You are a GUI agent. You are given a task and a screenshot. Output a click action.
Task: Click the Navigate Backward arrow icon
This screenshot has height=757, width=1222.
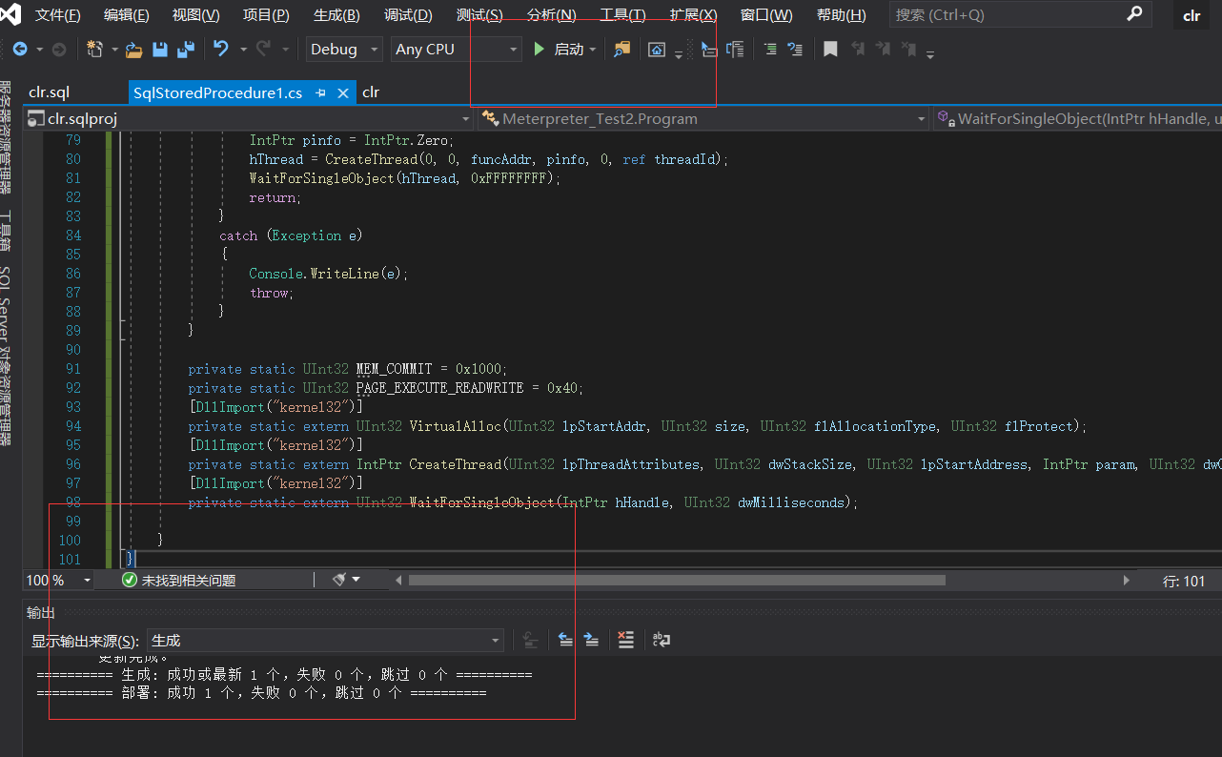pyautogui.click(x=20, y=50)
